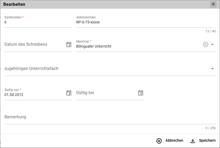Click into the Bemerkung text field
The height and width of the screenshot is (148, 220).
coord(109,117)
